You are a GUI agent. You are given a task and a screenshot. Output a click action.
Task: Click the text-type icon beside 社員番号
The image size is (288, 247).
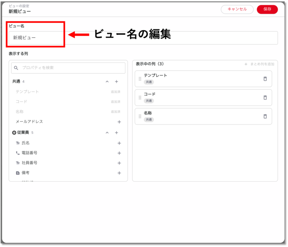pyautogui.click(x=18, y=163)
